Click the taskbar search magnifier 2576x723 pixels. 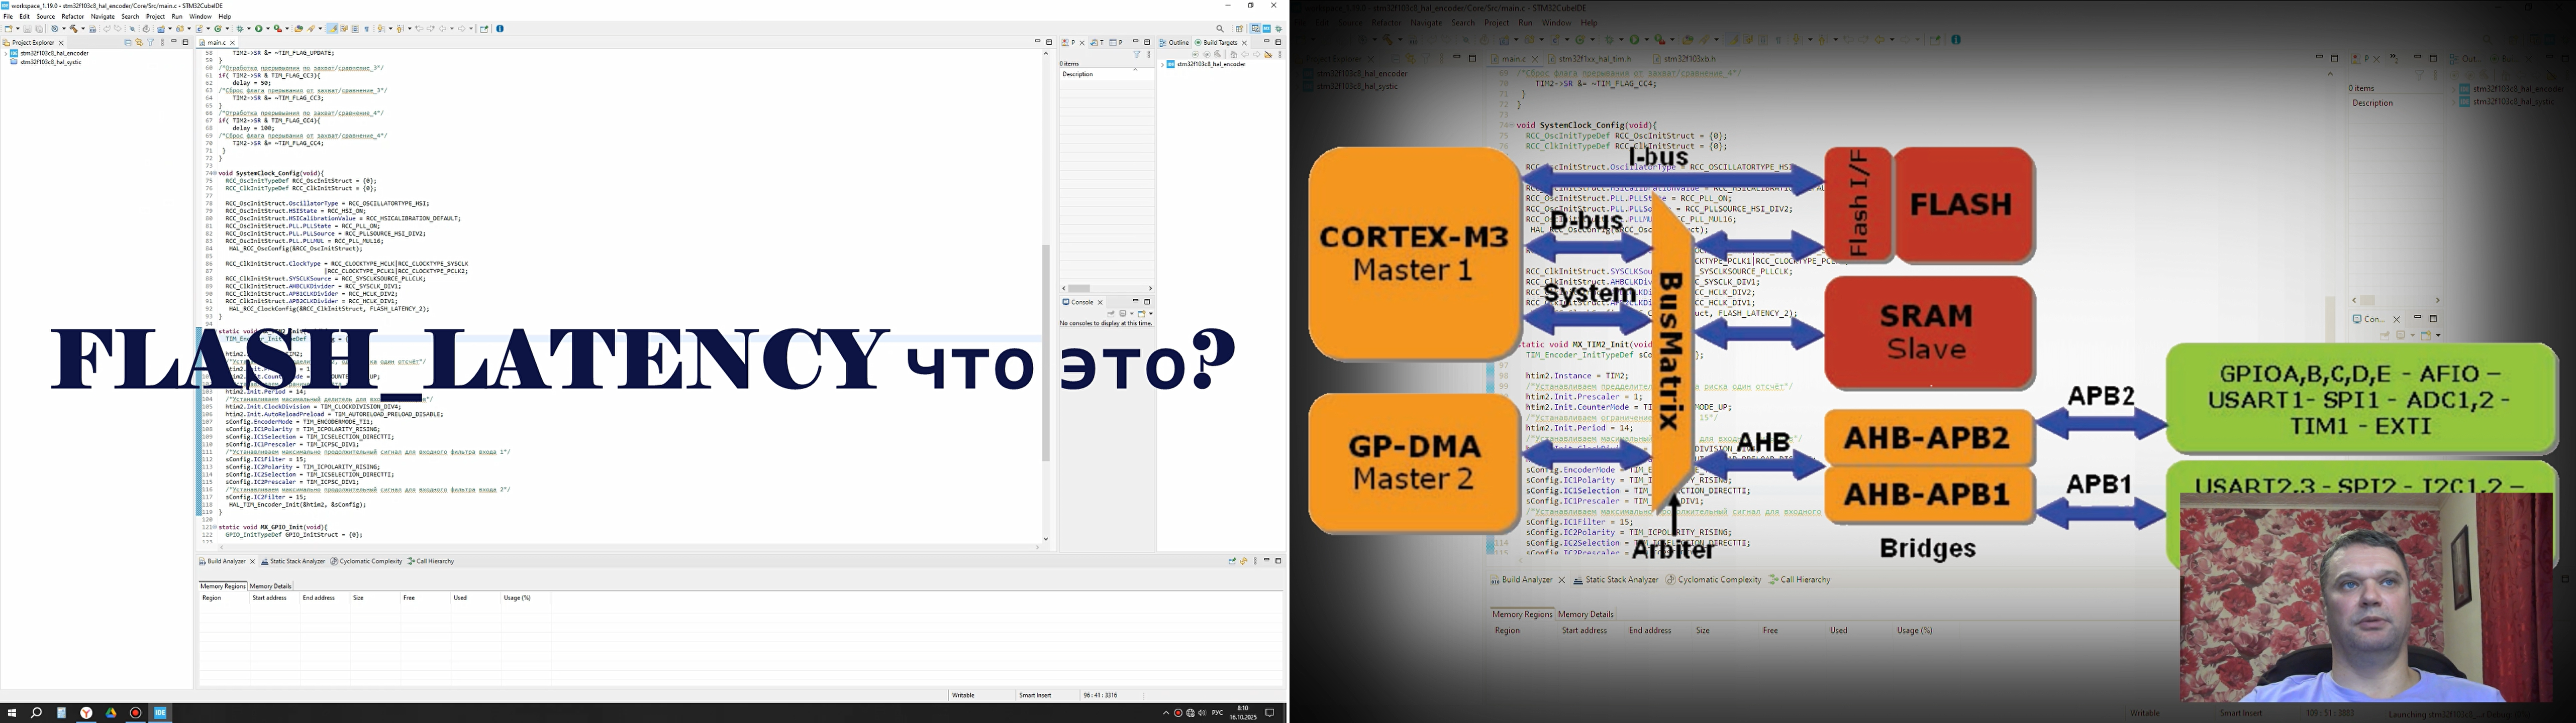click(36, 713)
